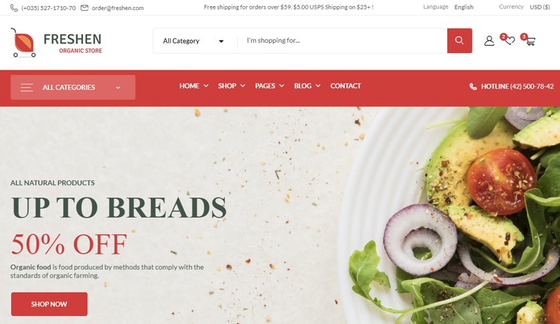Image resolution: width=560 pixels, height=324 pixels.
Task: Open the wishlist heart icon
Action: coord(510,41)
